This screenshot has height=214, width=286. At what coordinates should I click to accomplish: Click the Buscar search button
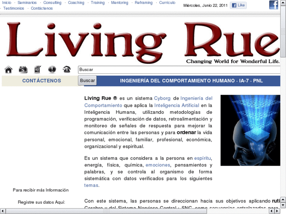(x=87, y=80)
